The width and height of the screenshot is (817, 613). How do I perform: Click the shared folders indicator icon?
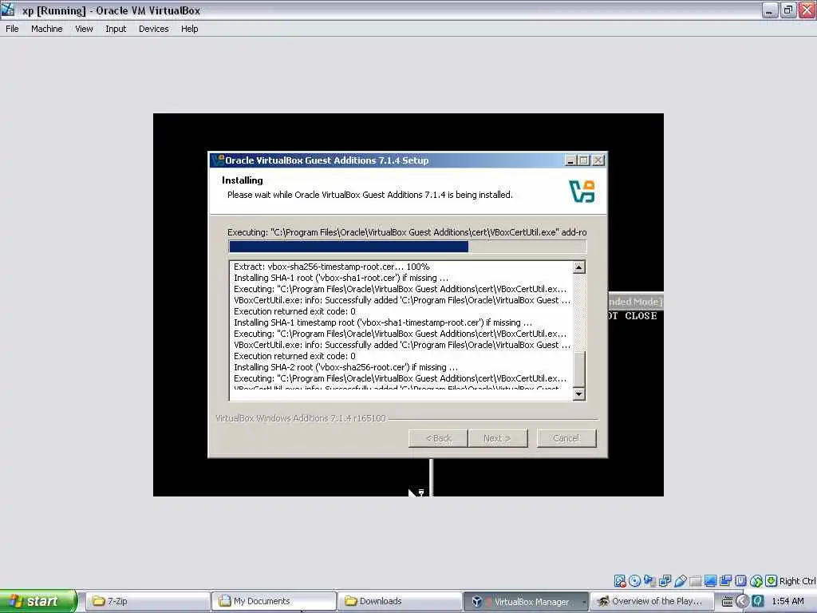click(695, 581)
